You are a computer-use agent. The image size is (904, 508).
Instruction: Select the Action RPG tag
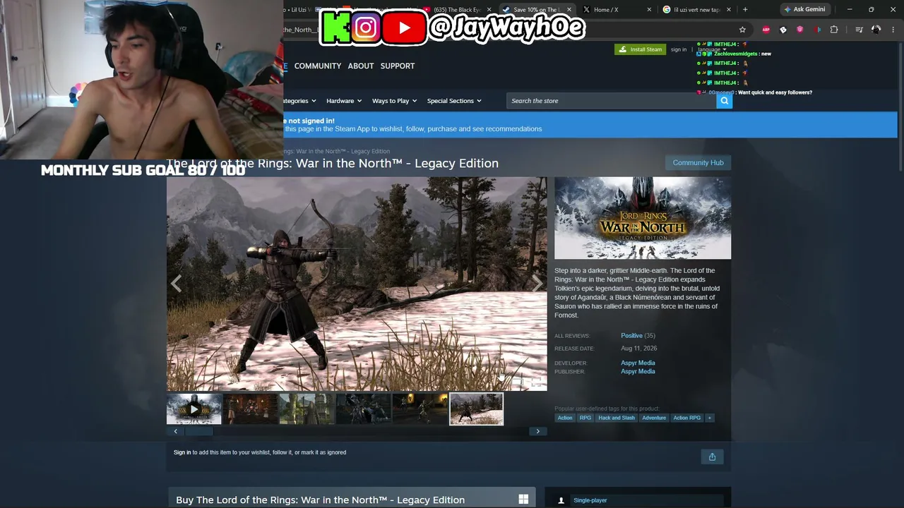click(687, 418)
